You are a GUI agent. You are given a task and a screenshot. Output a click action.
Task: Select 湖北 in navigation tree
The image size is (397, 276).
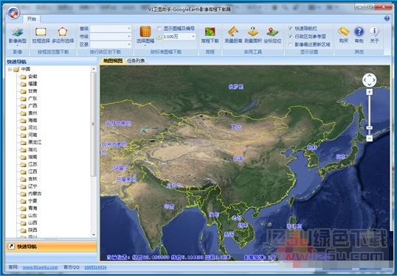point(32,149)
